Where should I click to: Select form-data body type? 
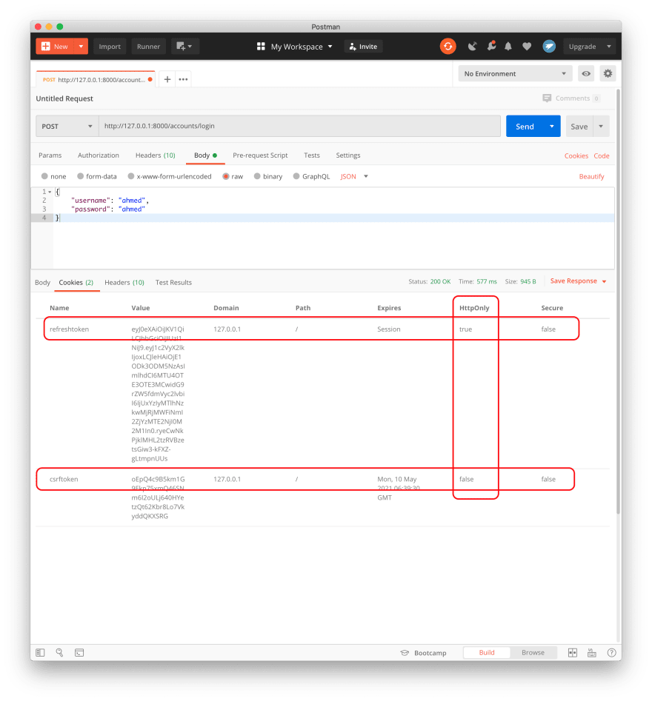pyautogui.click(x=80, y=176)
